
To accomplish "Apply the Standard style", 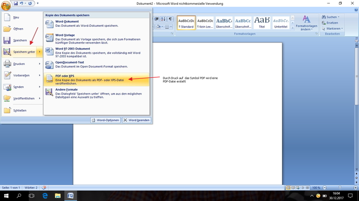I will 186,23.
